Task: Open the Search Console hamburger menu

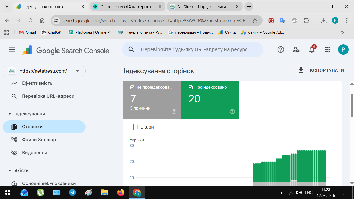Action: pyautogui.click(x=12, y=49)
